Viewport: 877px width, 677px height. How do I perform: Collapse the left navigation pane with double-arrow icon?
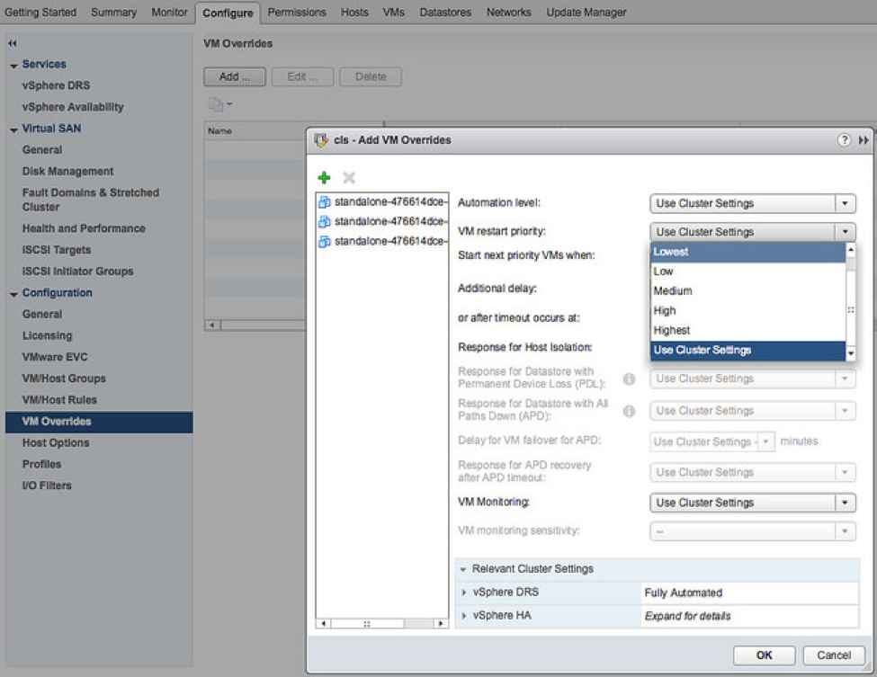[x=13, y=43]
